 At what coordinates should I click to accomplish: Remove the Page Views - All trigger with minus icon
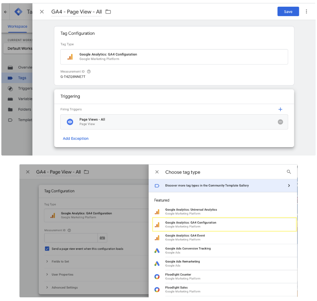pyautogui.click(x=280, y=122)
